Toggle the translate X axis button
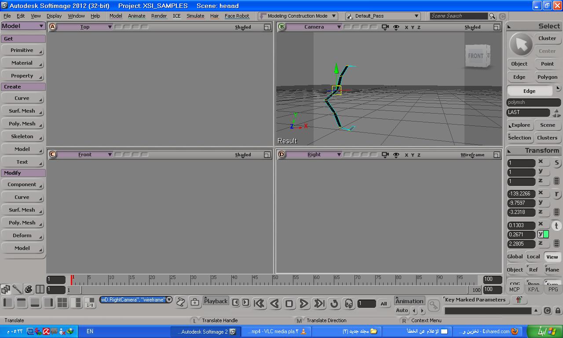Image resolution: width=563 pixels, height=338 pixels. [544, 225]
